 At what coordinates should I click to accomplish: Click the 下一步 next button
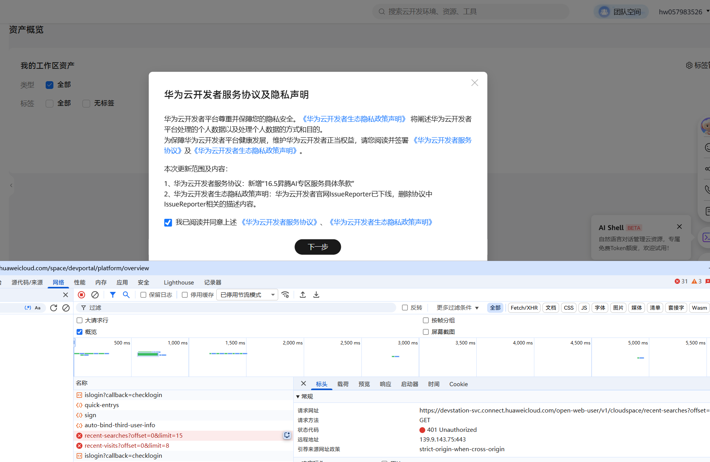pos(318,247)
